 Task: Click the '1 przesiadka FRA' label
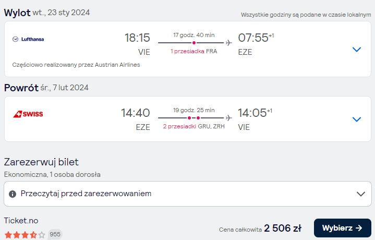[193, 51]
